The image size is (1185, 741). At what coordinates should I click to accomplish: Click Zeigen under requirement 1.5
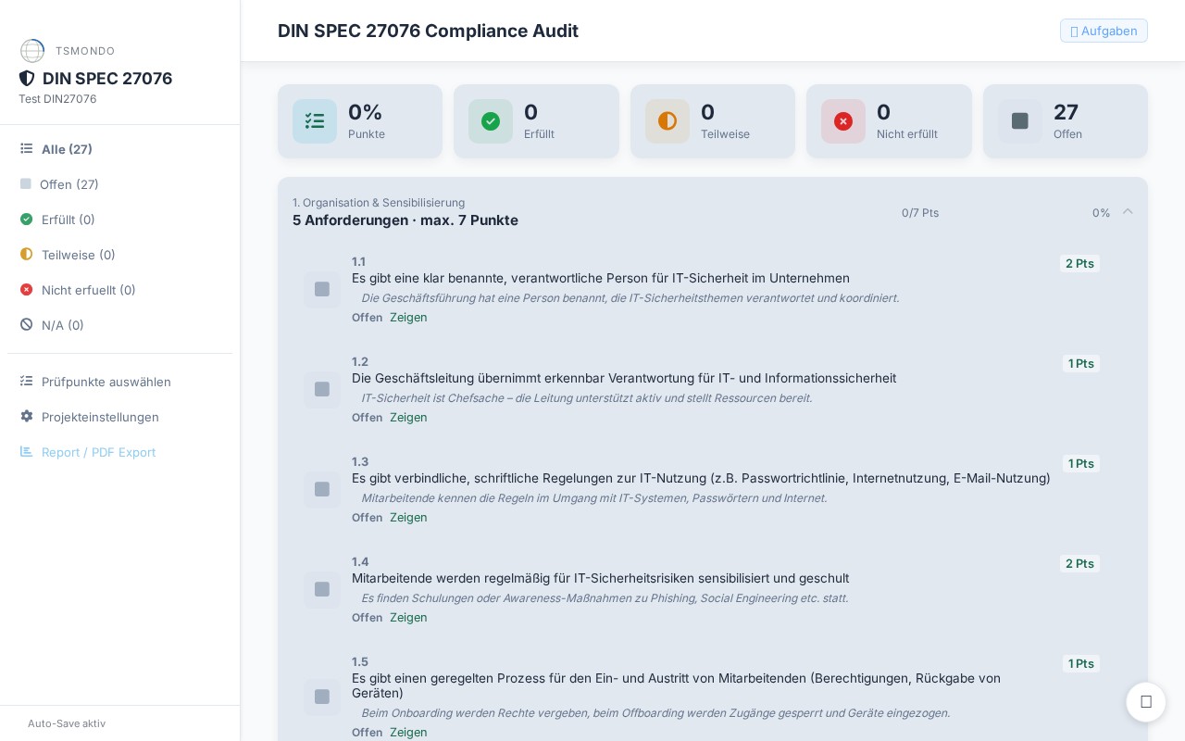tap(408, 732)
